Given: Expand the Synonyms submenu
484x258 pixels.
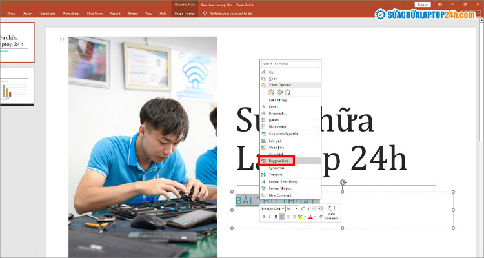Looking at the screenshot, I should (318, 168).
